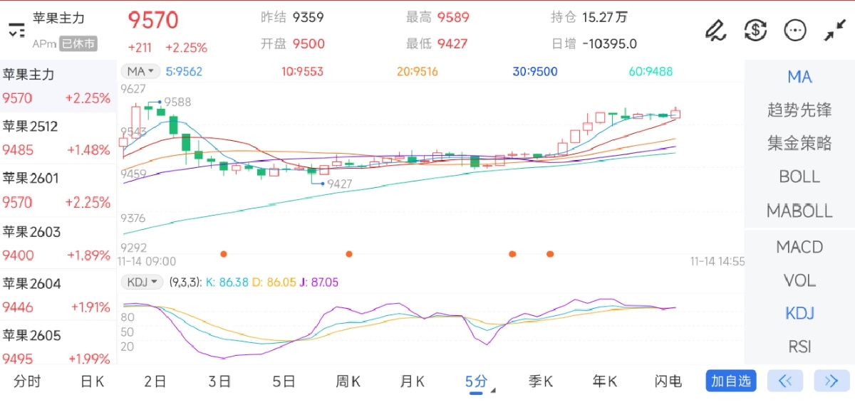Tap the 30:9500 MA legend
Screen dimensions: 855x407
535,71
